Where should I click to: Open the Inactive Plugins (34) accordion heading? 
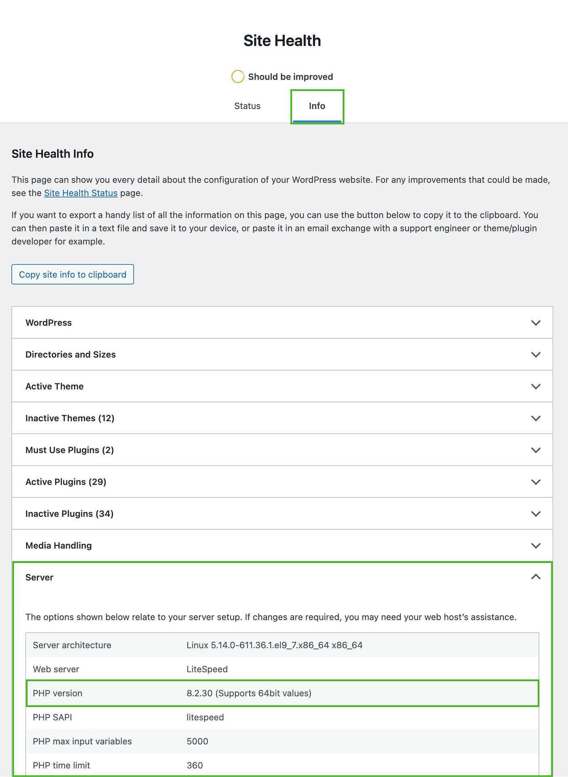(x=69, y=514)
